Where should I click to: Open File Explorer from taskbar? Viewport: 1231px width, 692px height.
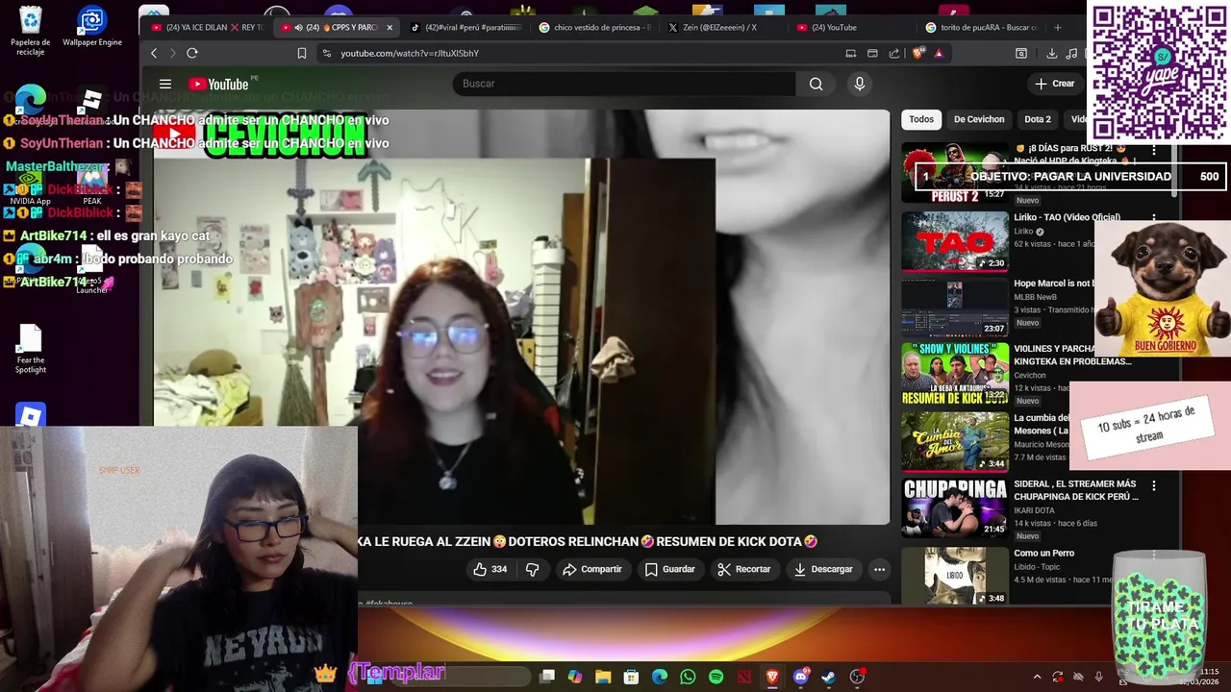(x=603, y=677)
